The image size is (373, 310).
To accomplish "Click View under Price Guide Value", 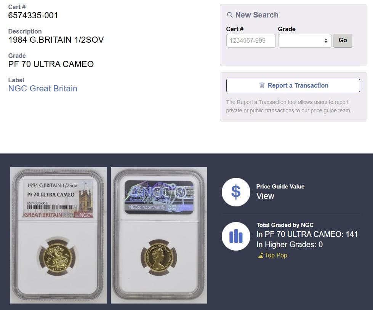I will click(x=265, y=196).
